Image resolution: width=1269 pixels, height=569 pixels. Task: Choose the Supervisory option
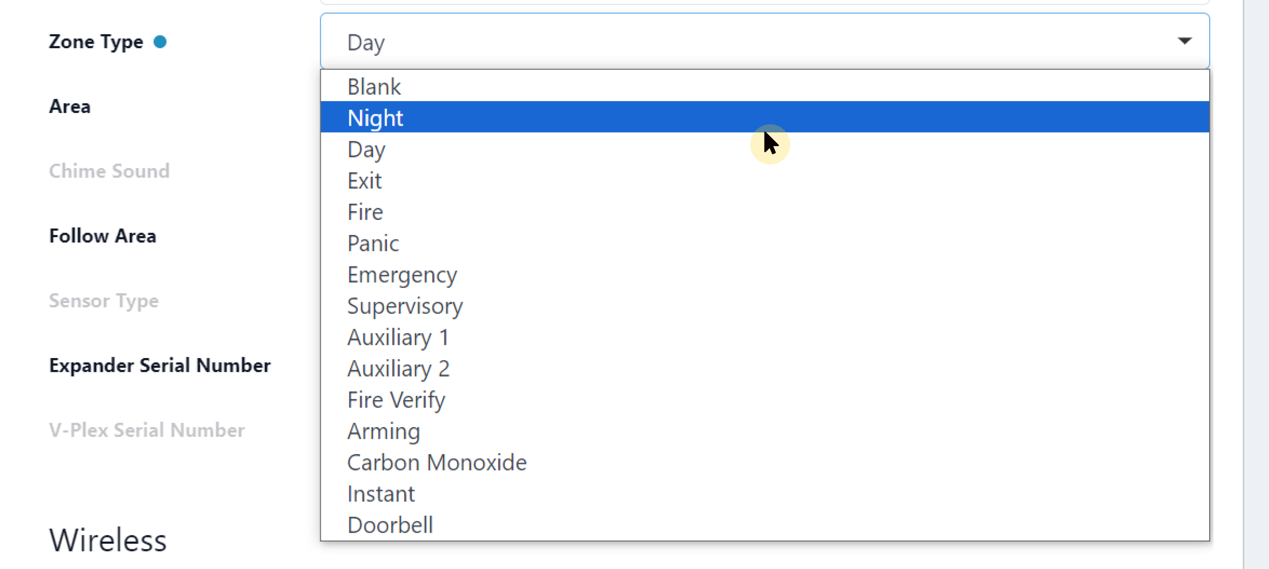pyautogui.click(x=405, y=306)
